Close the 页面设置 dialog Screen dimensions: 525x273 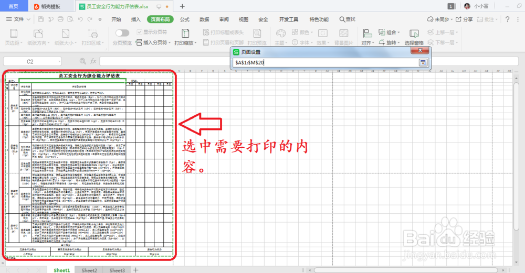420,50
